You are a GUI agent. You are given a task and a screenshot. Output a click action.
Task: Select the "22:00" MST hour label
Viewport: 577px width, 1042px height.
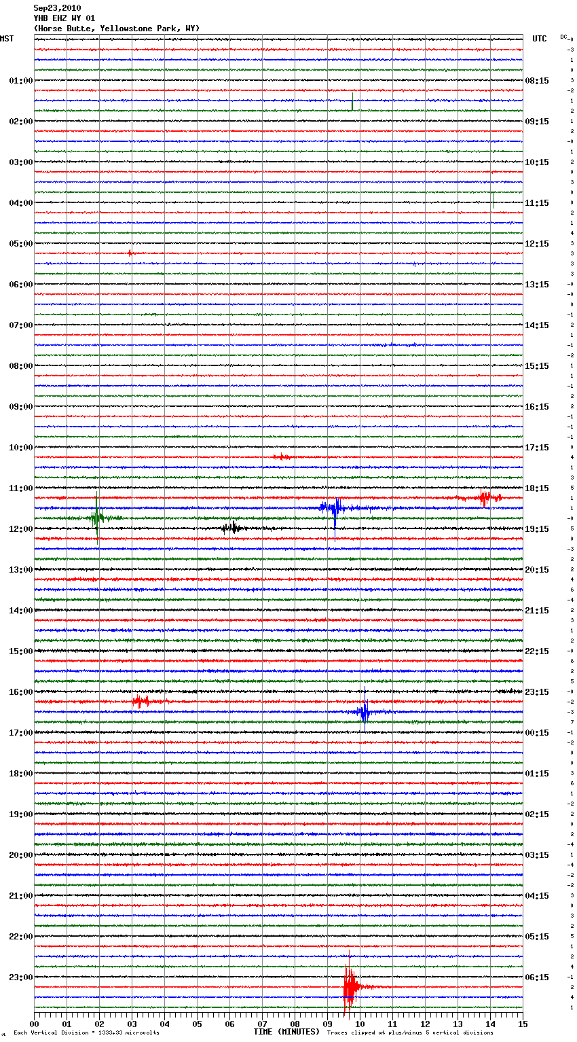[21, 937]
